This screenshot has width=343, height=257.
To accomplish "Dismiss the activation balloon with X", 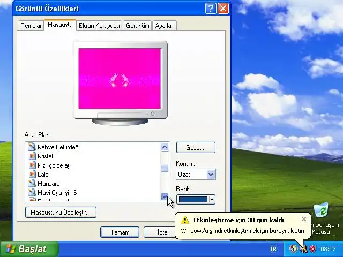I will click(304, 219).
